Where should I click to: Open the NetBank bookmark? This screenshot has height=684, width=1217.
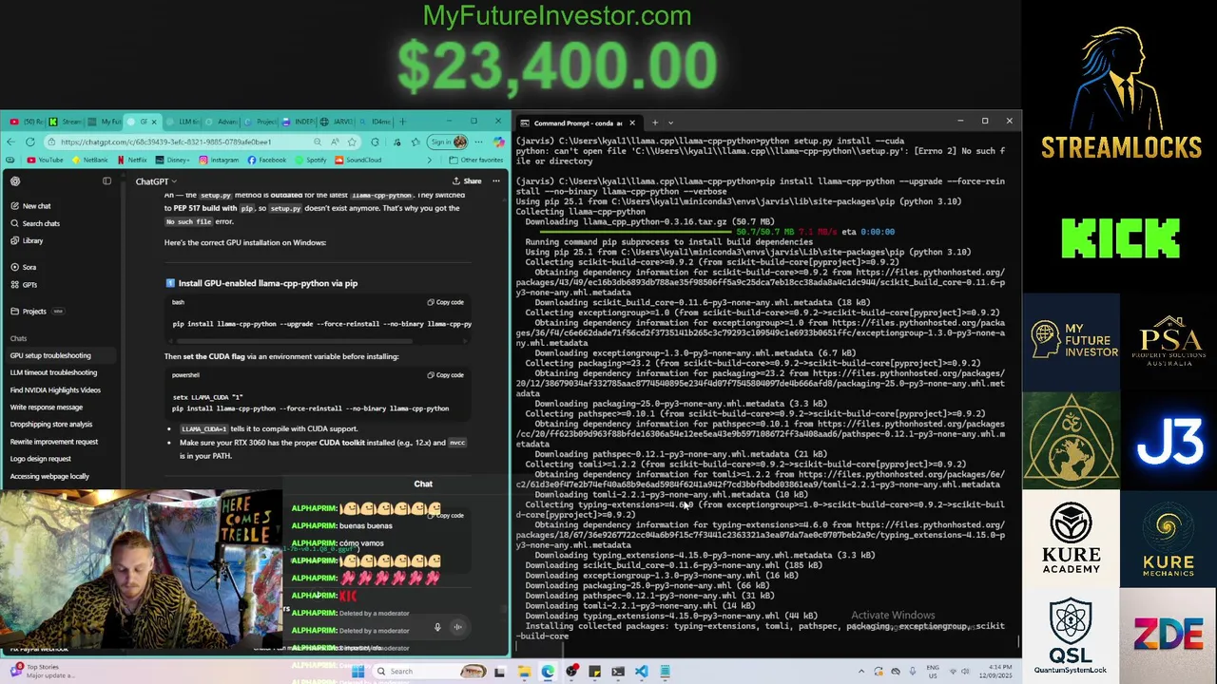pos(89,160)
